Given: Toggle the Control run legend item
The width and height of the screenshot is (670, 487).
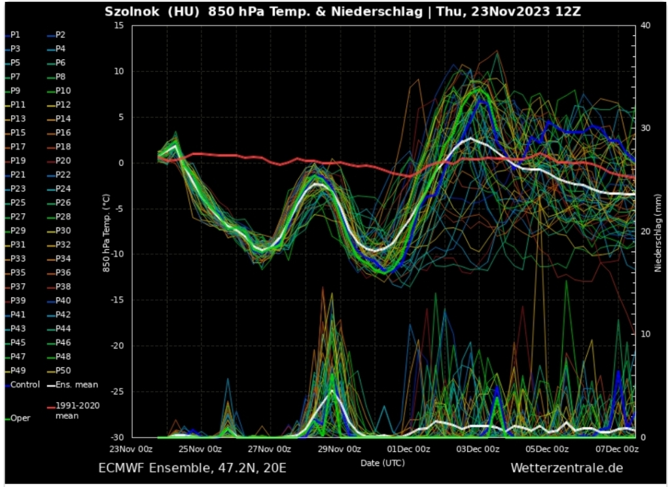Looking at the screenshot, I should click(25, 384).
